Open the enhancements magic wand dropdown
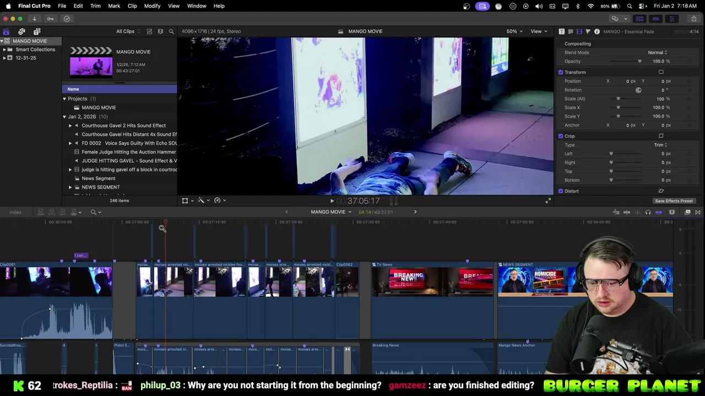Screen dimensions: 705x396 (204, 201)
